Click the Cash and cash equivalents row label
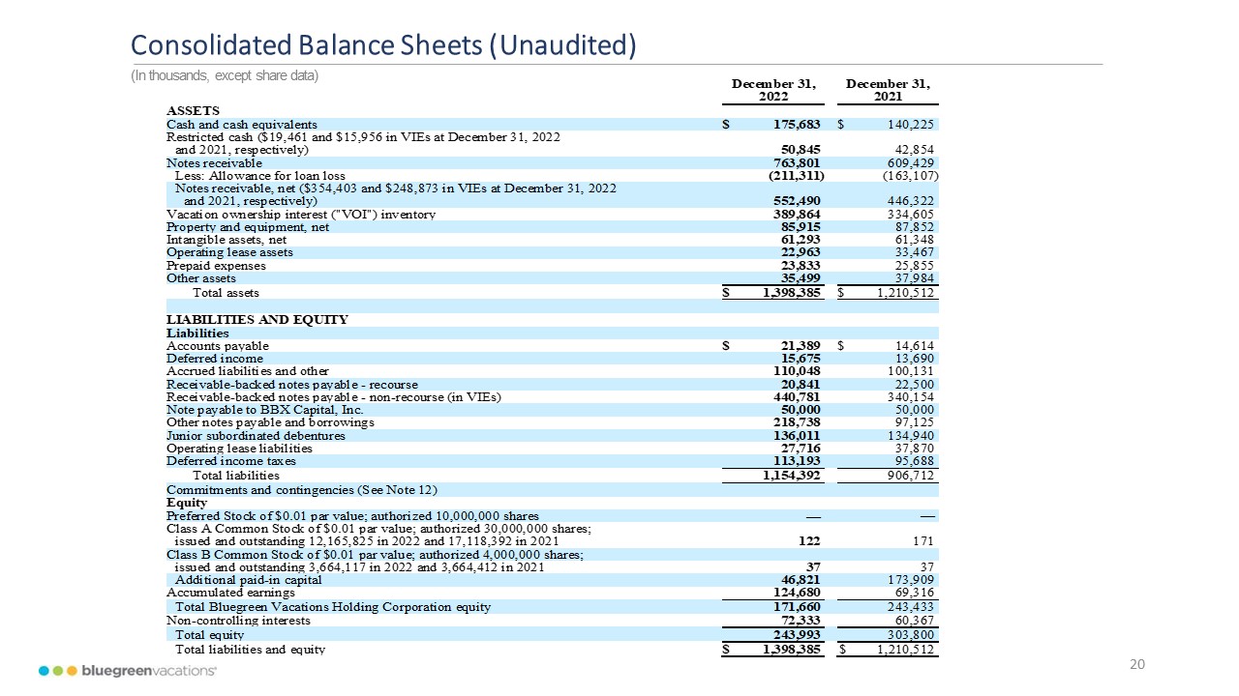The width and height of the screenshot is (1239, 696). [241, 125]
